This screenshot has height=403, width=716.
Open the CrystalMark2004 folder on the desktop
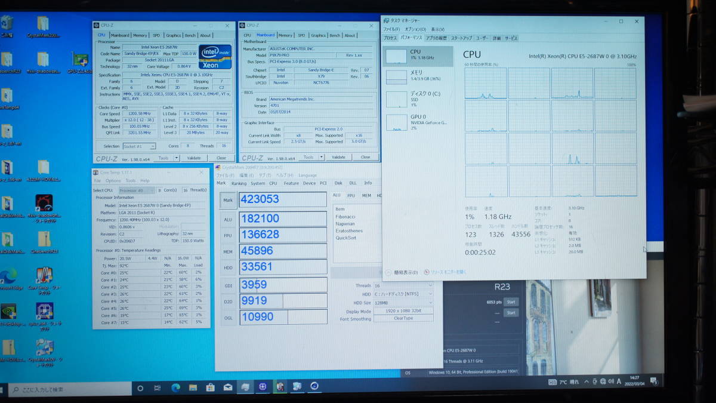click(43, 26)
